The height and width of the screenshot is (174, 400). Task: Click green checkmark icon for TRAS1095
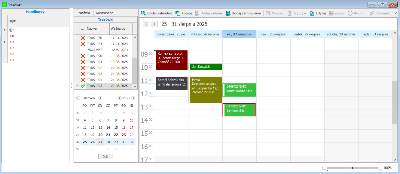pos(83,86)
